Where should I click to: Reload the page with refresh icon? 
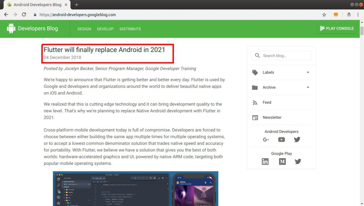click(x=24, y=14)
